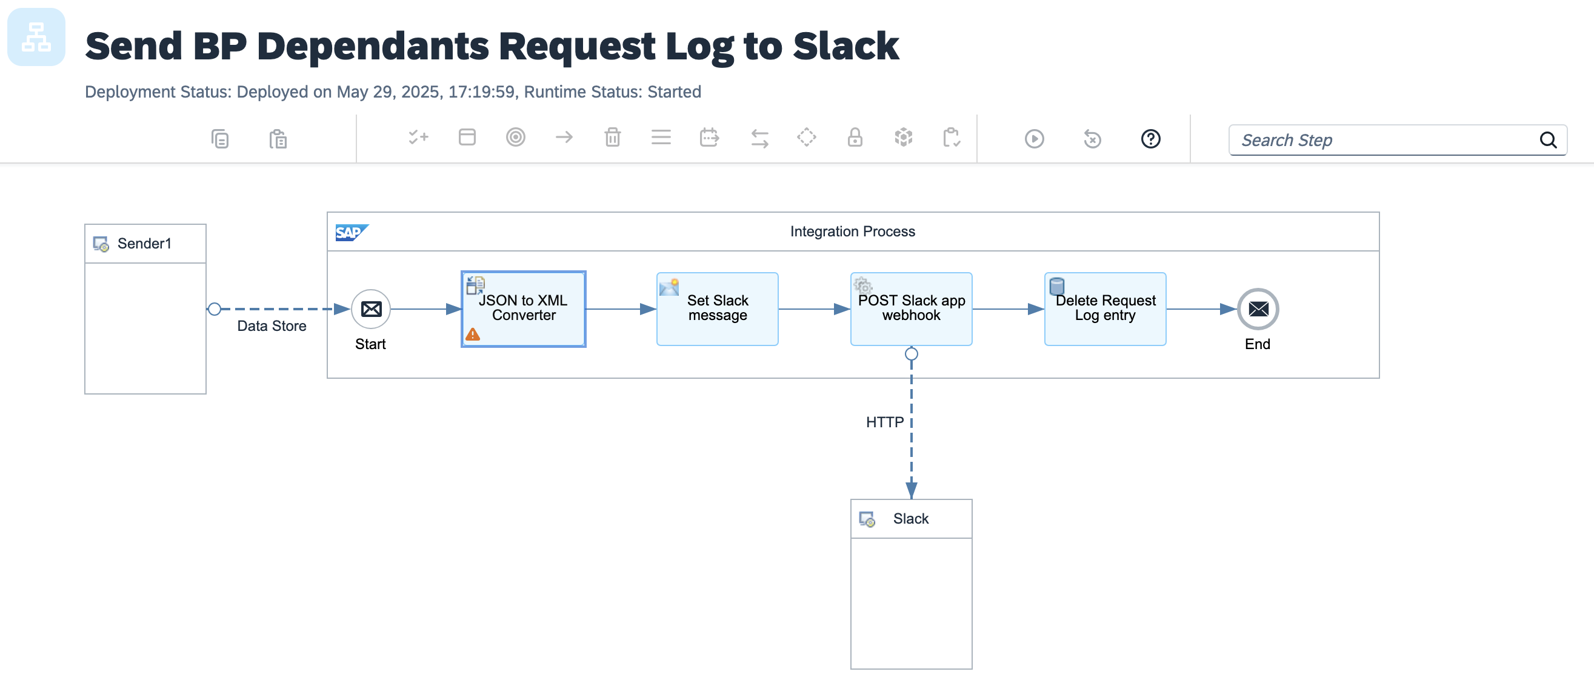
Task: Click the page title Send BP Dependants
Action: tap(492, 47)
